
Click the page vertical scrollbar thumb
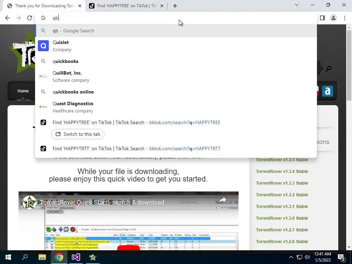pos(349,65)
